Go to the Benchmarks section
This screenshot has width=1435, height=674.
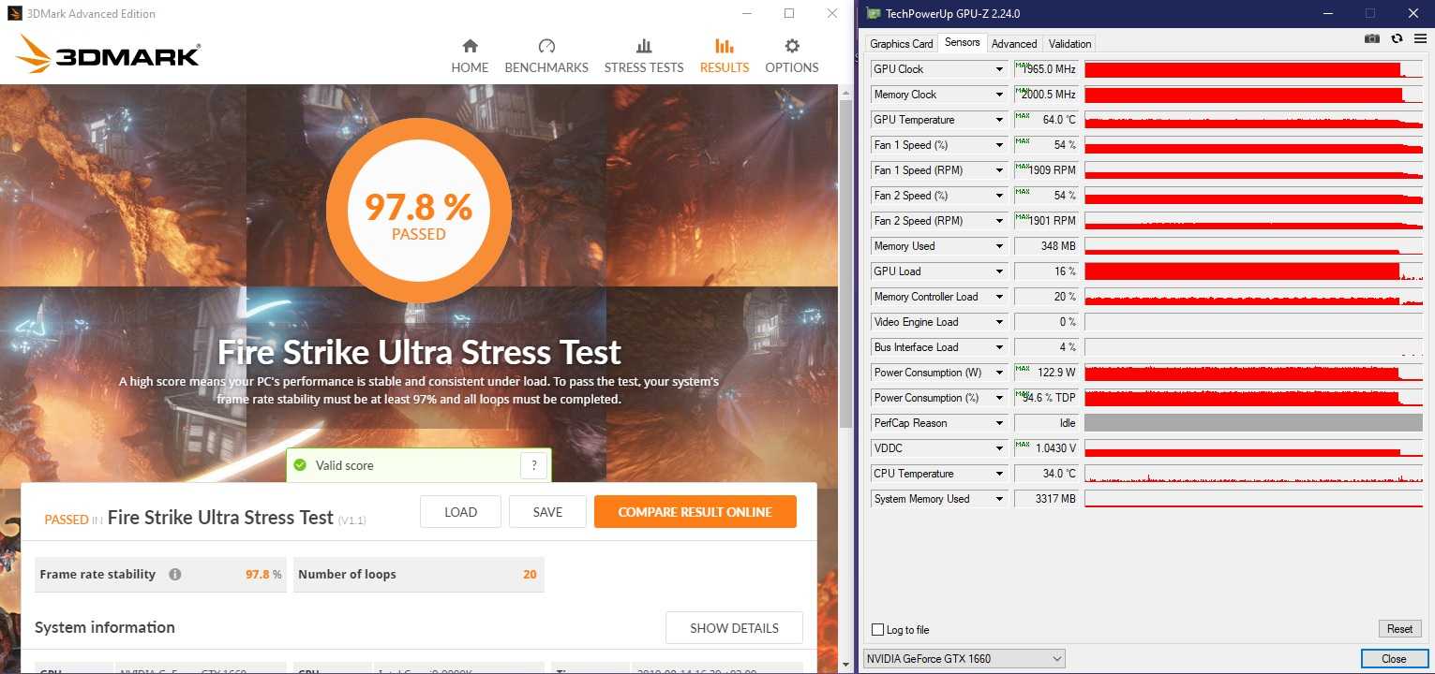pyautogui.click(x=546, y=56)
